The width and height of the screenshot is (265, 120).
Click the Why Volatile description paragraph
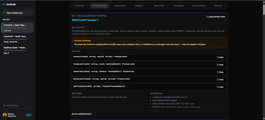tap(148, 33)
